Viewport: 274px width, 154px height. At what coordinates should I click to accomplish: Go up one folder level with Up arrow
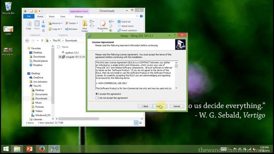[x=42, y=41]
